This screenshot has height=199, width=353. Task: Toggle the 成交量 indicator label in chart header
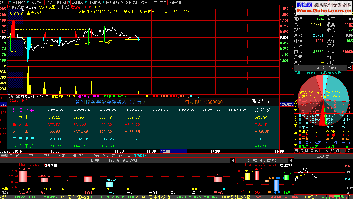pos(50,7)
